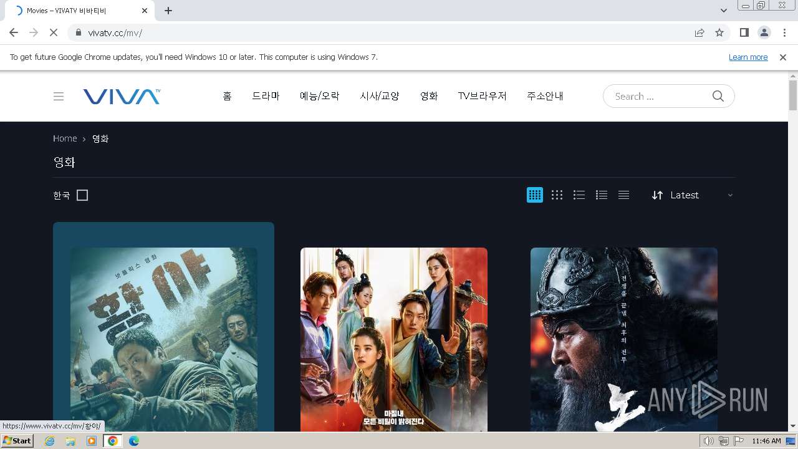
Task: Toggle the 한국 checkbox filter
Action: pyautogui.click(x=82, y=195)
